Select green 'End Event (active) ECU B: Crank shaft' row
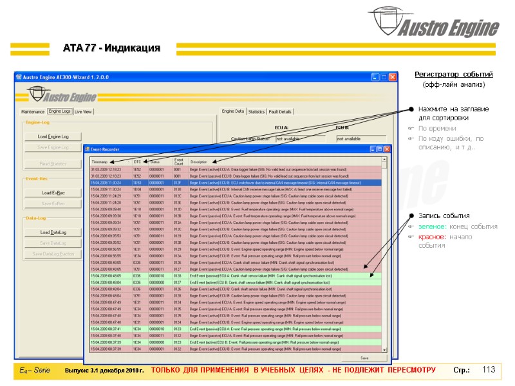Image resolution: width=515 pixels, height=386 pixels. tap(236, 282)
